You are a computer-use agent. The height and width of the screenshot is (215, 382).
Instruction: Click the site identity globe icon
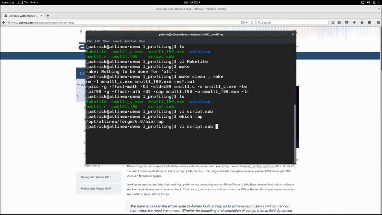[9, 22]
